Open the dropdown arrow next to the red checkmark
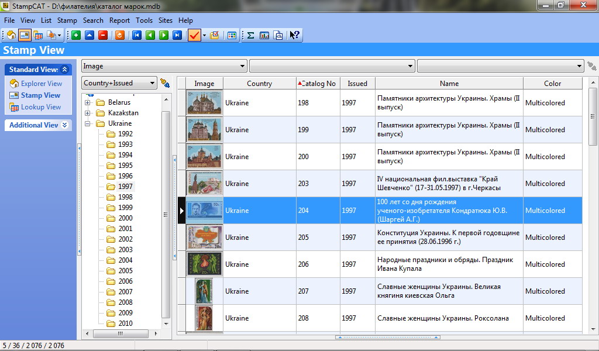 point(204,36)
